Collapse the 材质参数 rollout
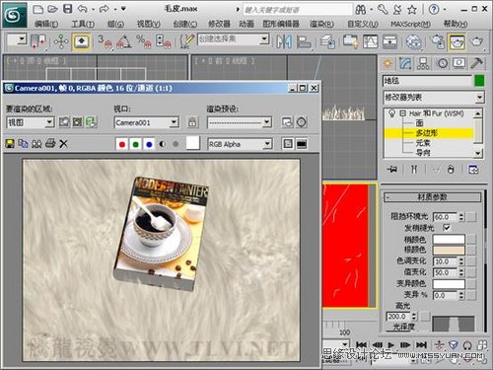Viewport: 493px width, 370px height. 432,197
